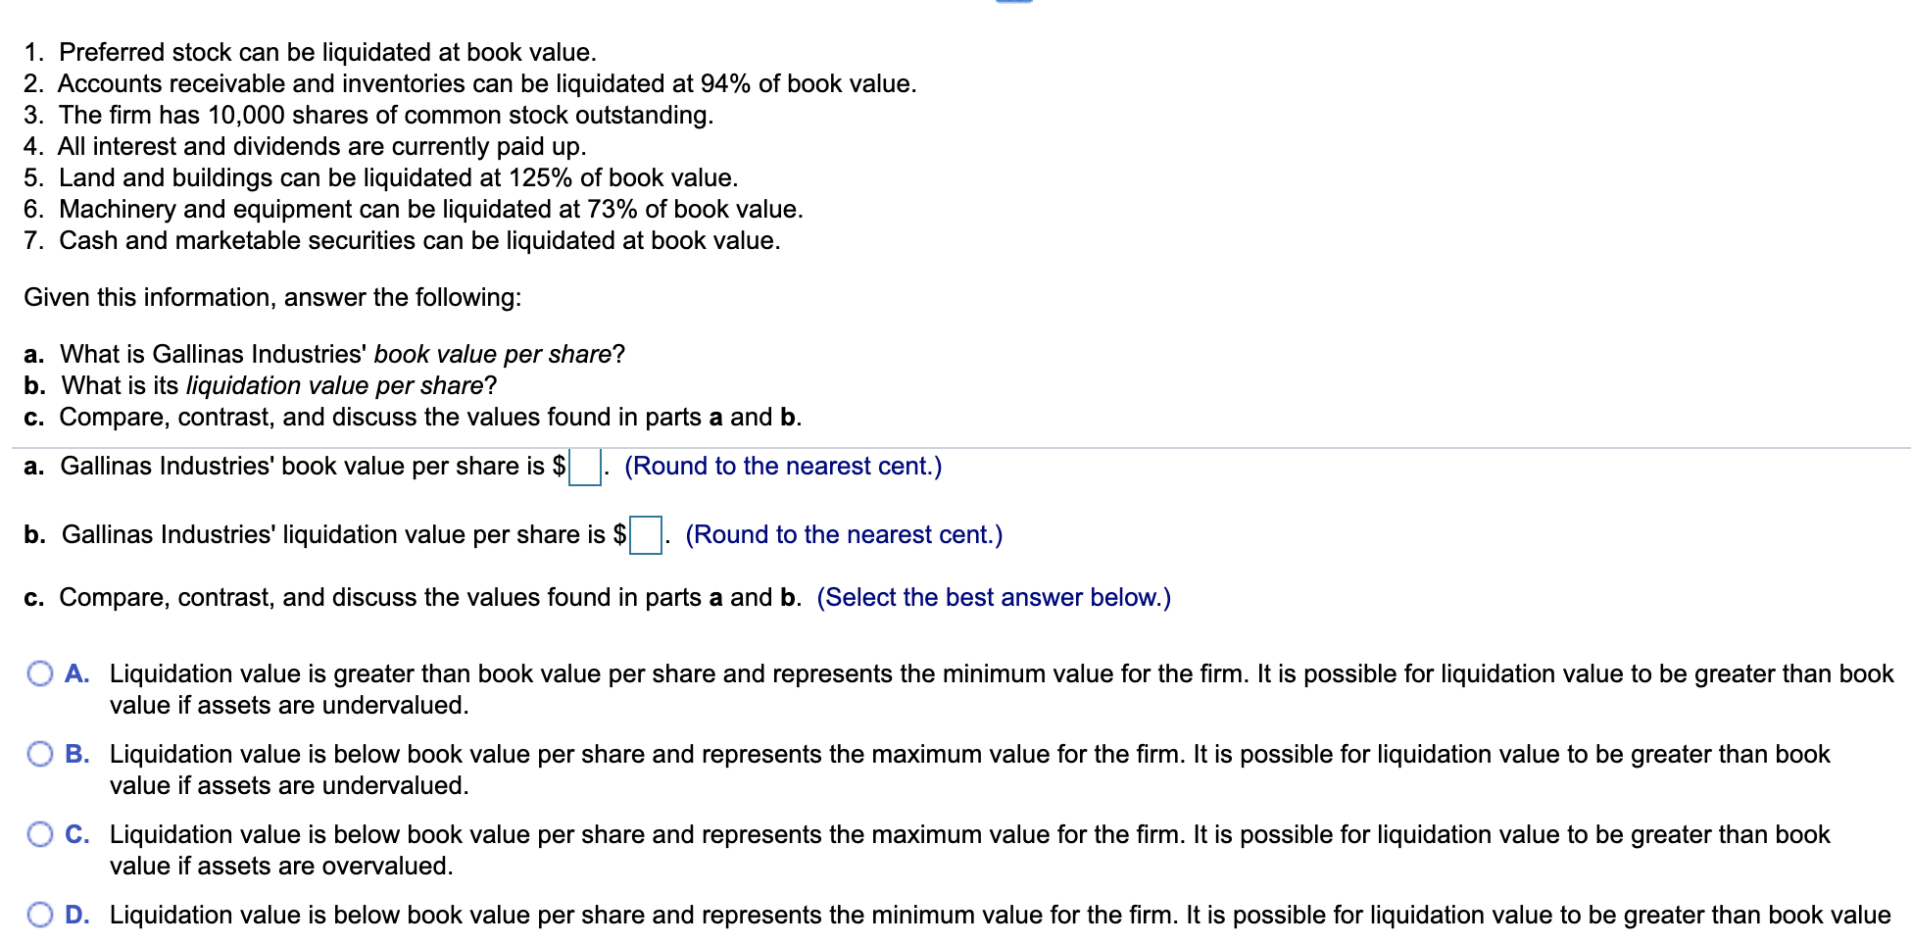Select answer choice C radio button

[40, 834]
